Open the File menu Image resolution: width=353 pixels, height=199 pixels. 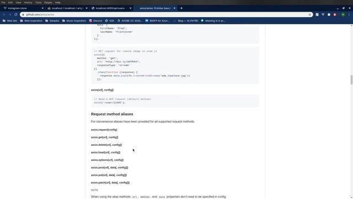[3, 2]
